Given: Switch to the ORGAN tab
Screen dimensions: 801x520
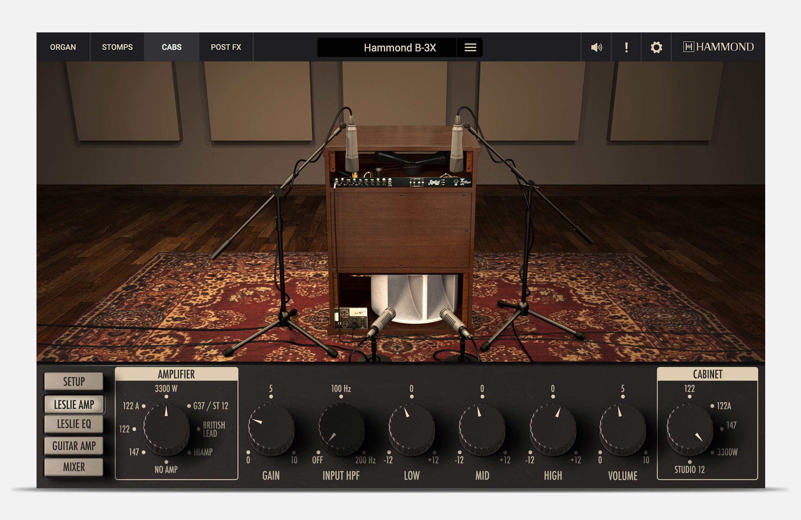Looking at the screenshot, I should (x=63, y=47).
